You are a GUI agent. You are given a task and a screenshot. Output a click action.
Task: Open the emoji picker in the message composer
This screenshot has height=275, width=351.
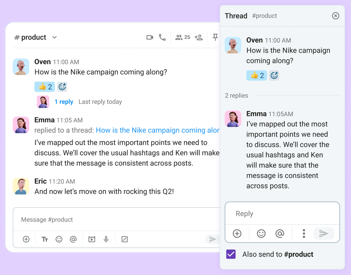59,239
